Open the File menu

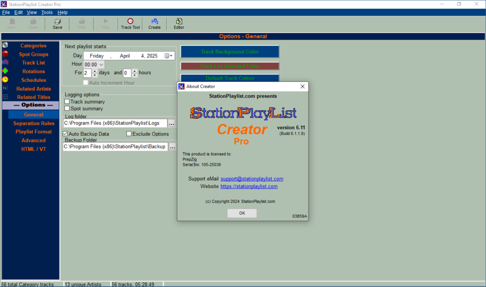point(6,12)
